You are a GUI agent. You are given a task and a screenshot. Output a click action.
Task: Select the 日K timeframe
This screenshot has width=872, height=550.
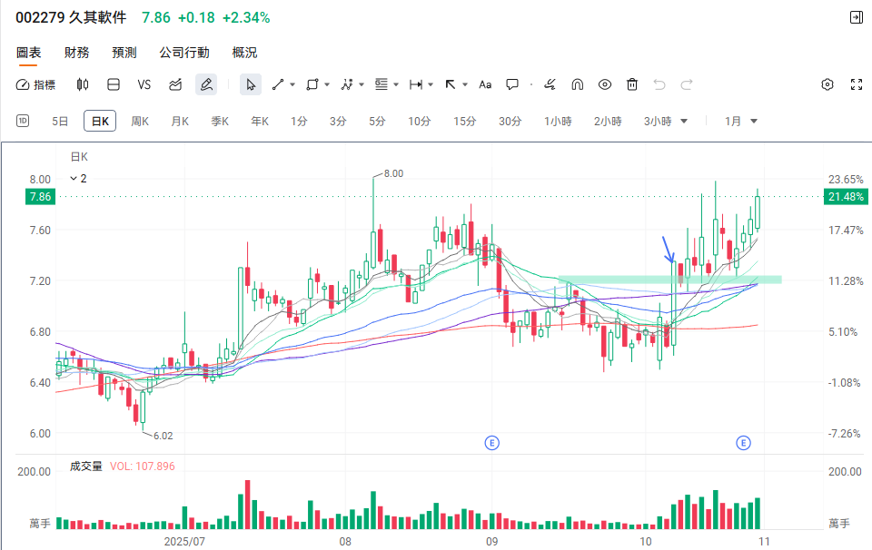(100, 121)
